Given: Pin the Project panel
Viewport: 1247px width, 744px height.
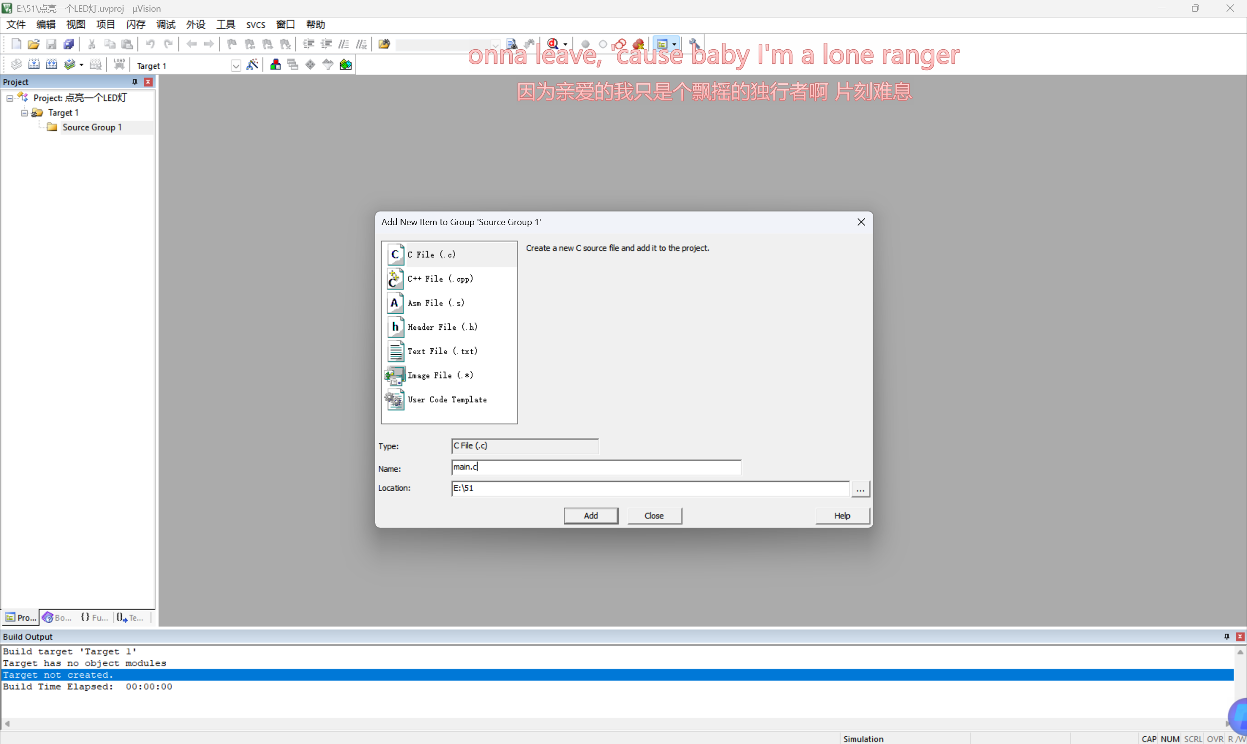Looking at the screenshot, I should point(134,82).
